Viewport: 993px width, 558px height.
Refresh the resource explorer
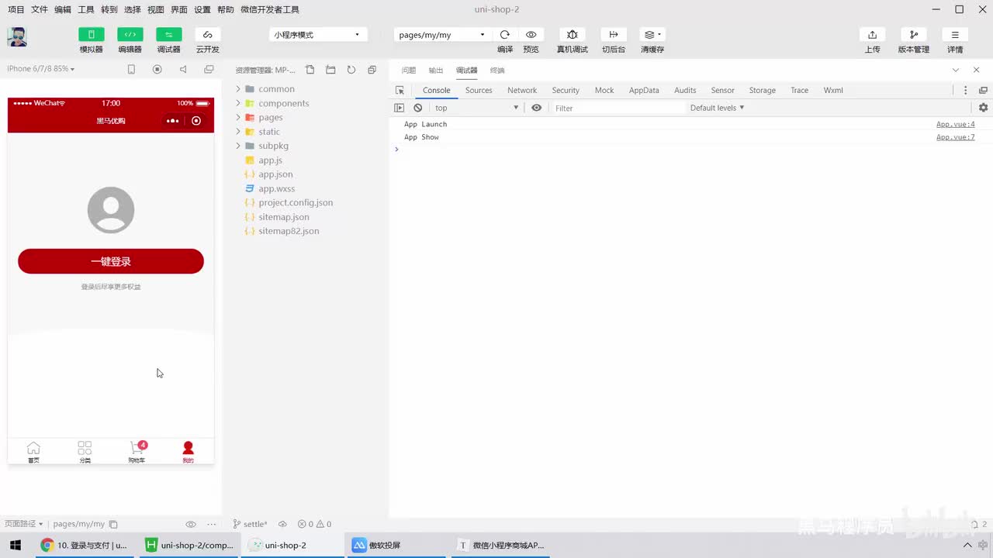(351, 70)
